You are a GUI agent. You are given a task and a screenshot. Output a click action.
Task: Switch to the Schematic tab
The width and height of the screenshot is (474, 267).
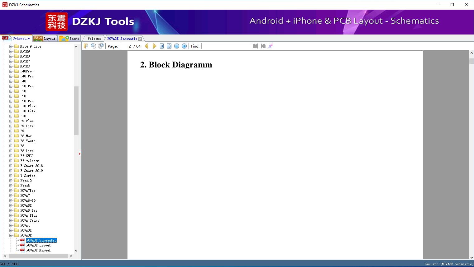click(16, 38)
